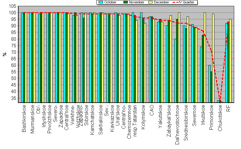This screenshot has height=149, width=241.
Task: Click the 'Kolymskoe' axis label
Action: (x=143, y=117)
